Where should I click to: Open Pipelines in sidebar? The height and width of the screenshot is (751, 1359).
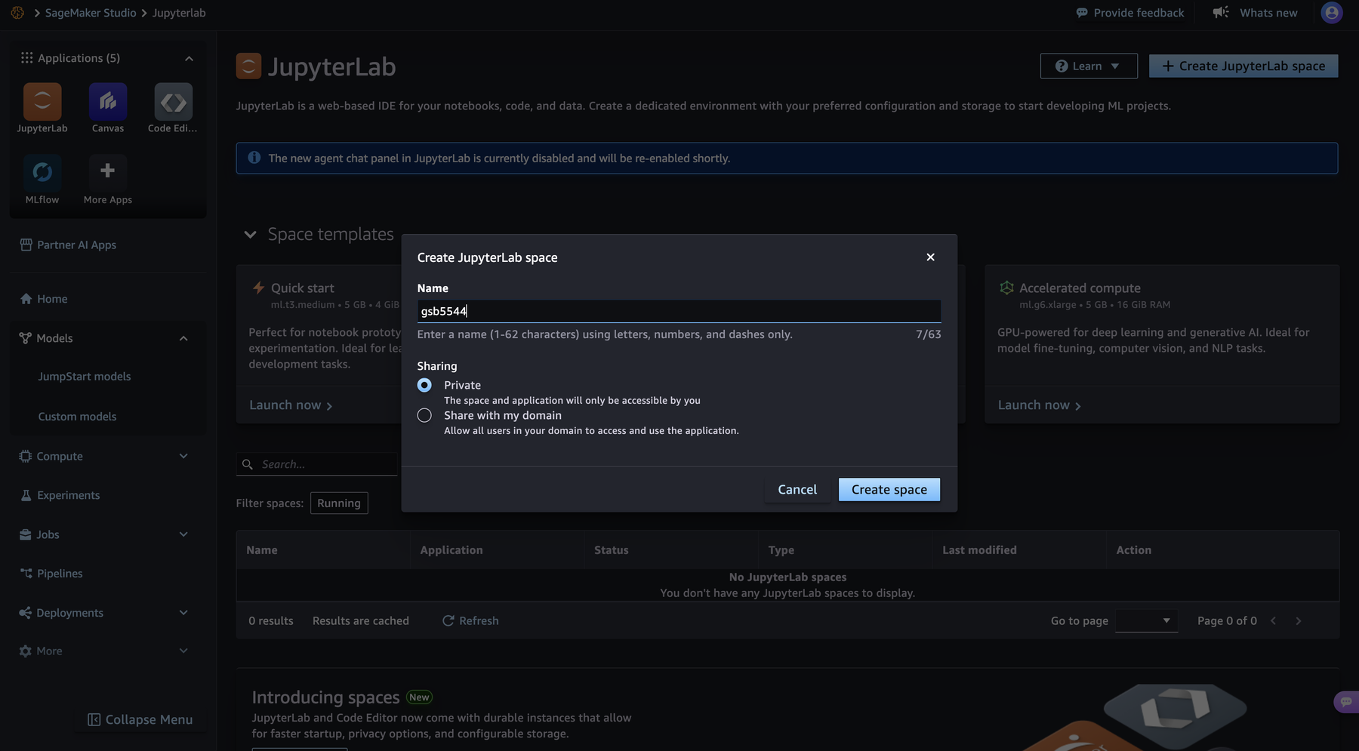pos(51,574)
